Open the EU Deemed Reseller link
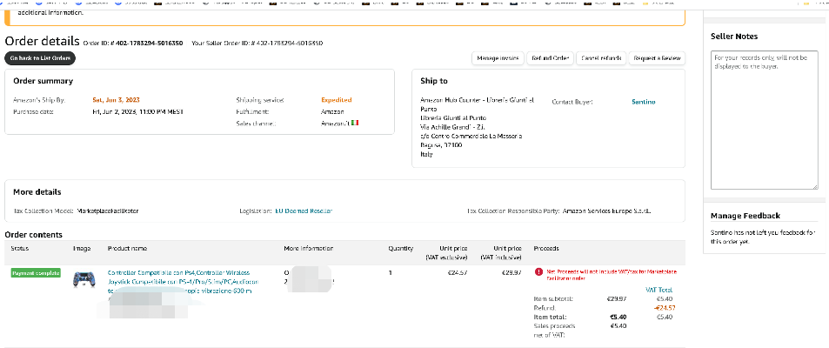Viewport: 829px width, 348px height. coord(304,211)
